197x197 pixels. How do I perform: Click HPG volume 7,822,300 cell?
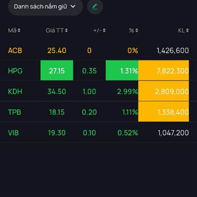coord(164,70)
